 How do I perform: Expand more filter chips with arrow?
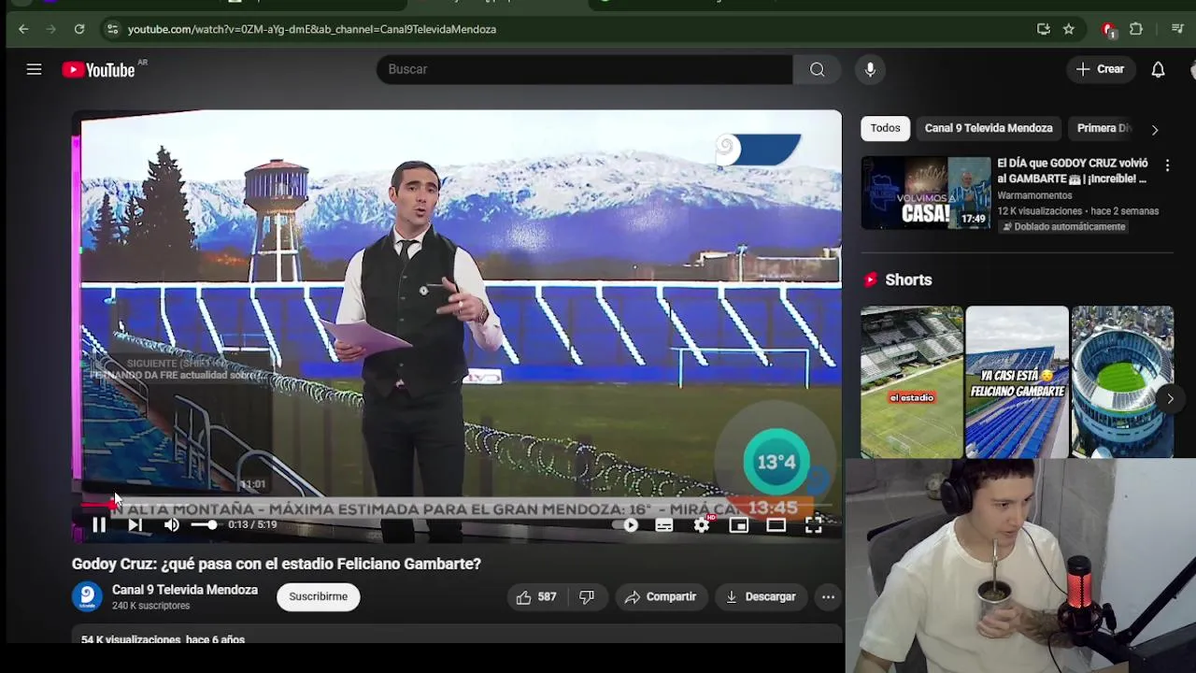(1155, 129)
